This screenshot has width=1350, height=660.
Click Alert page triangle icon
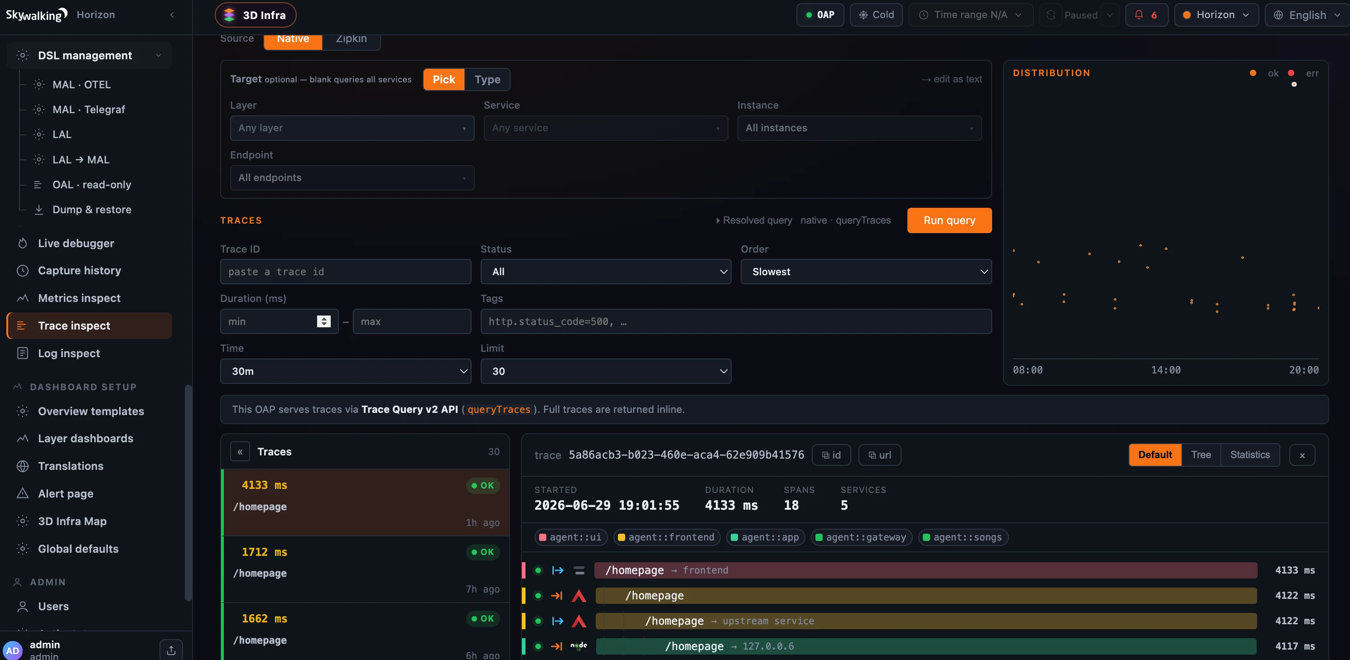23,493
